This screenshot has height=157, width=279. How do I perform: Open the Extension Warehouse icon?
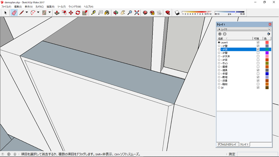pyautogui.click(x=152, y=13)
